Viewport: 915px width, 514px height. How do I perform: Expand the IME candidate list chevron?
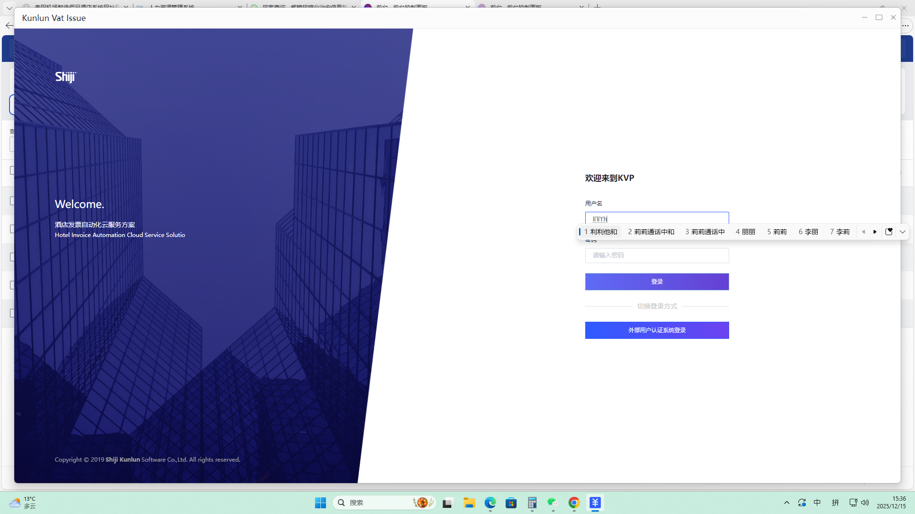point(903,232)
